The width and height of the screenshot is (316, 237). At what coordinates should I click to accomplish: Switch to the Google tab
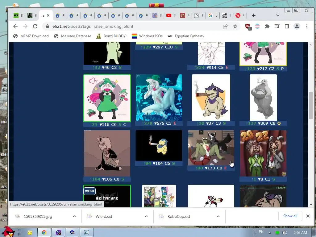[212, 15]
